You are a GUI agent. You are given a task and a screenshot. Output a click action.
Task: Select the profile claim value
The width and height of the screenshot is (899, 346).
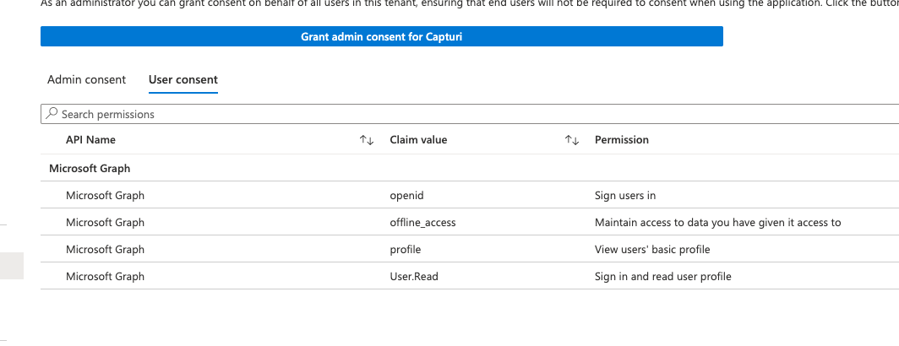406,249
